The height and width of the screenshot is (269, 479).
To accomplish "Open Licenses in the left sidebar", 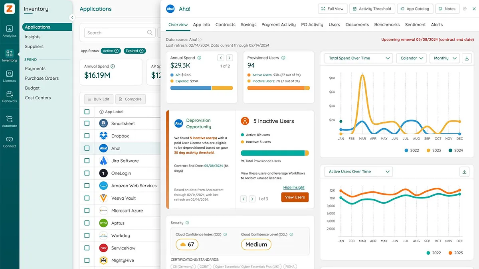I will pyautogui.click(x=10, y=76).
